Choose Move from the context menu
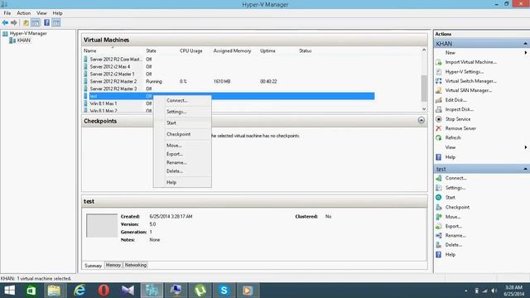 (182, 146)
